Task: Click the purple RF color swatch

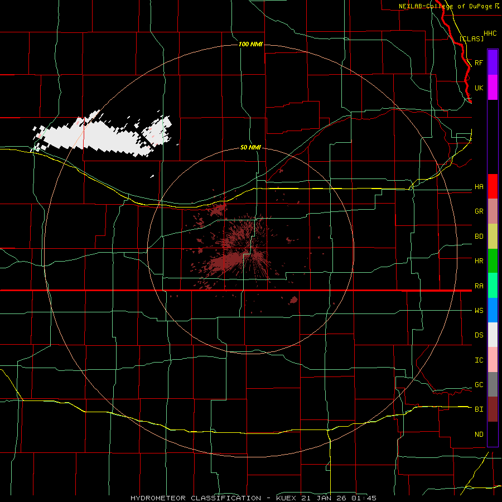Action: tap(493, 62)
